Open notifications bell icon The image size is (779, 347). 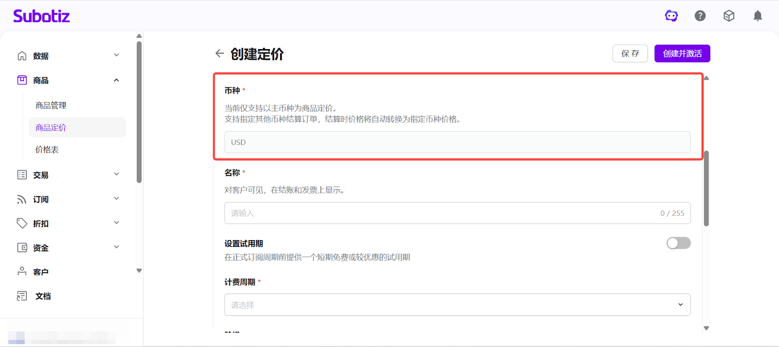(x=758, y=16)
